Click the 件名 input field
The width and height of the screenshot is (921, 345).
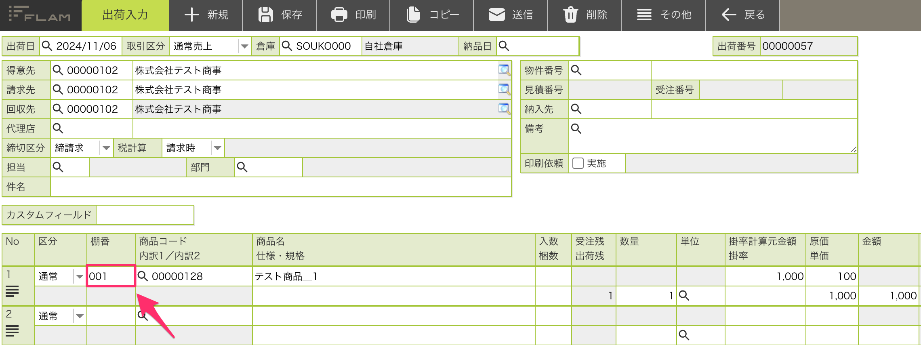point(281,187)
